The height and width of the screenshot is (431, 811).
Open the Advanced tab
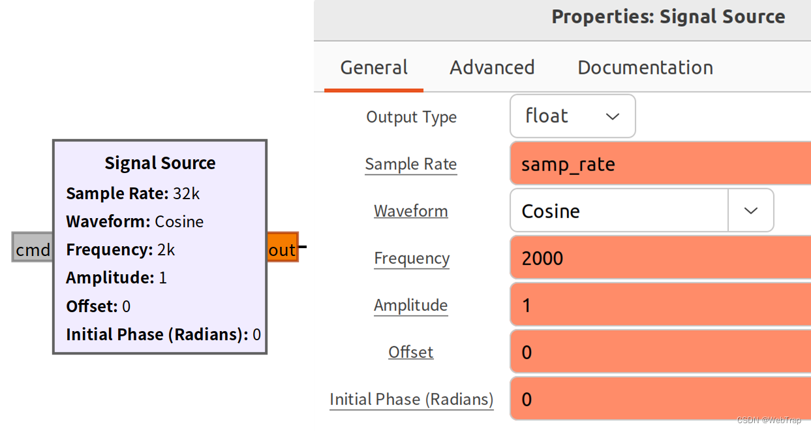492,68
